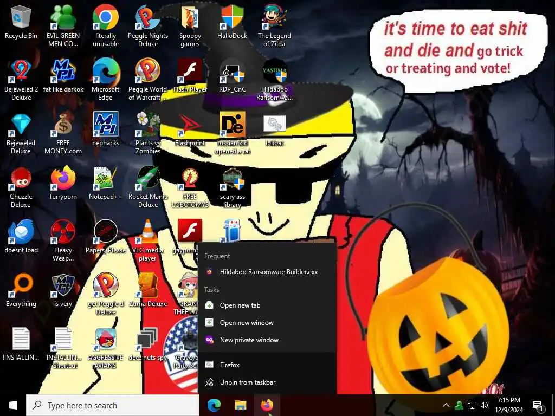Select Unpin from taskbar
This screenshot has width=555, height=416.
[267, 382]
